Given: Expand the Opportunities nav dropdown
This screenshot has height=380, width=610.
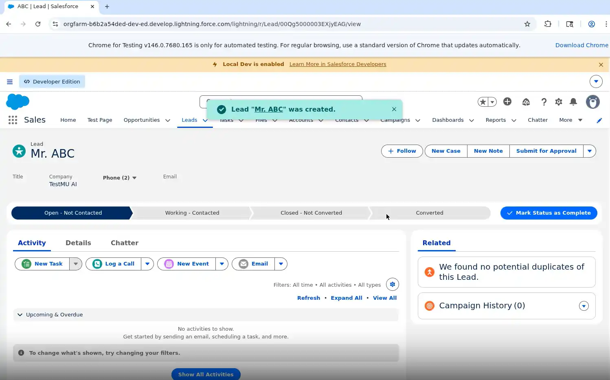Looking at the screenshot, I should [168, 120].
